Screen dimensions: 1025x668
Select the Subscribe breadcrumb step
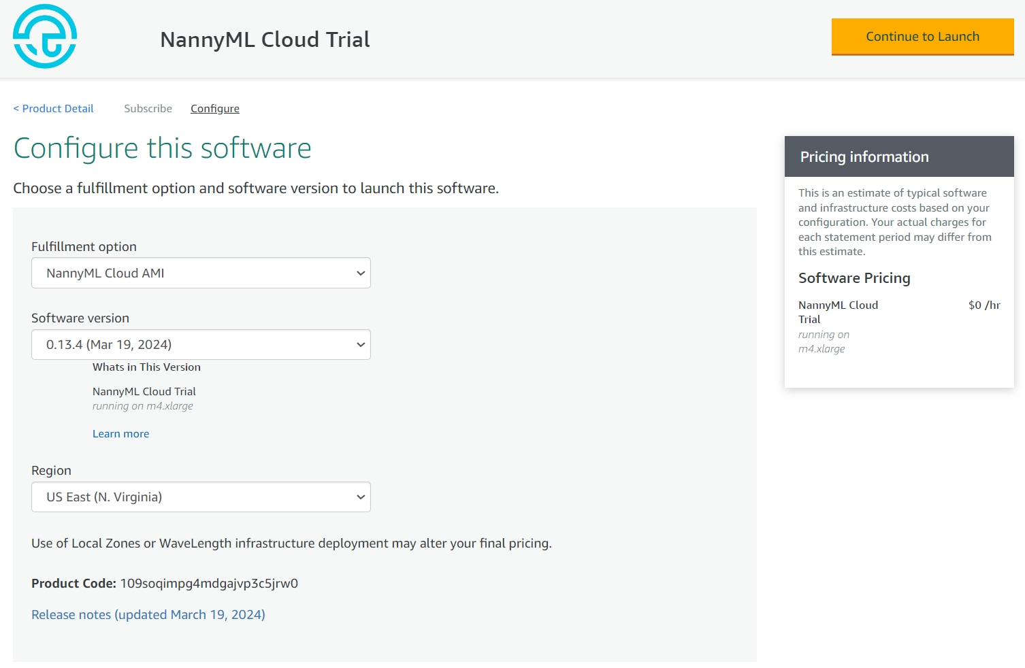pos(148,109)
